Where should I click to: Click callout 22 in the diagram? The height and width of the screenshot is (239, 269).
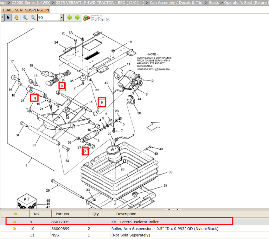tap(109, 134)
